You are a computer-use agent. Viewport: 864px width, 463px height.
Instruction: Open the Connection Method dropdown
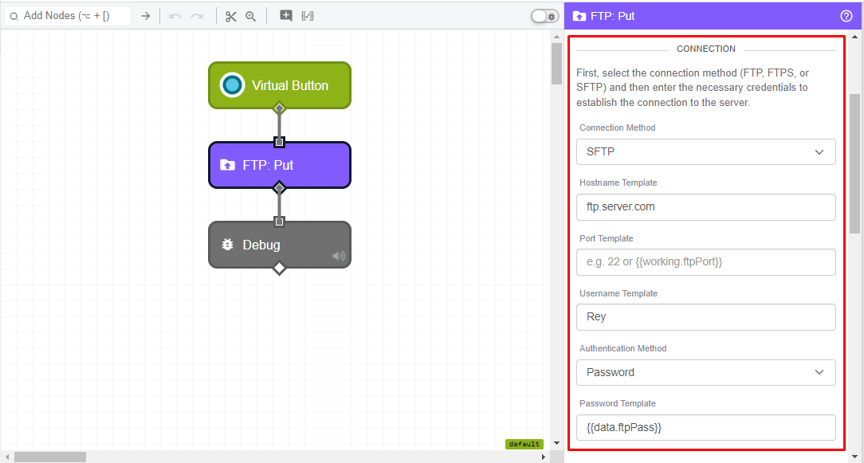coord(706,151)
